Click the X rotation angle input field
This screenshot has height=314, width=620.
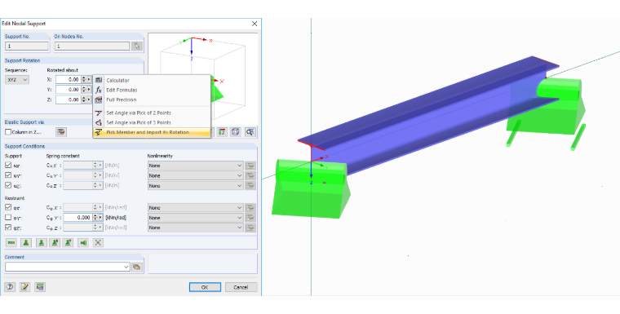pos(68,79)
